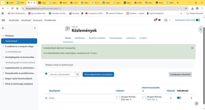Open Vendégfogadás és kommunikáció sidebar item
This screenshot has height=110, width=205.
(20, 62)
